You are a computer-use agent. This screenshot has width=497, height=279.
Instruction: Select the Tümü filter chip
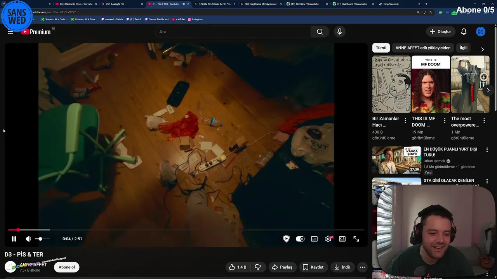[381, 48]
